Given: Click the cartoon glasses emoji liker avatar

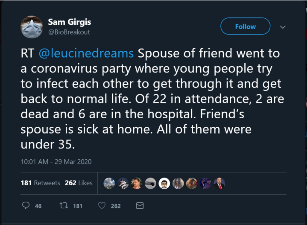Looking at the screenshot, I should 164,183.
